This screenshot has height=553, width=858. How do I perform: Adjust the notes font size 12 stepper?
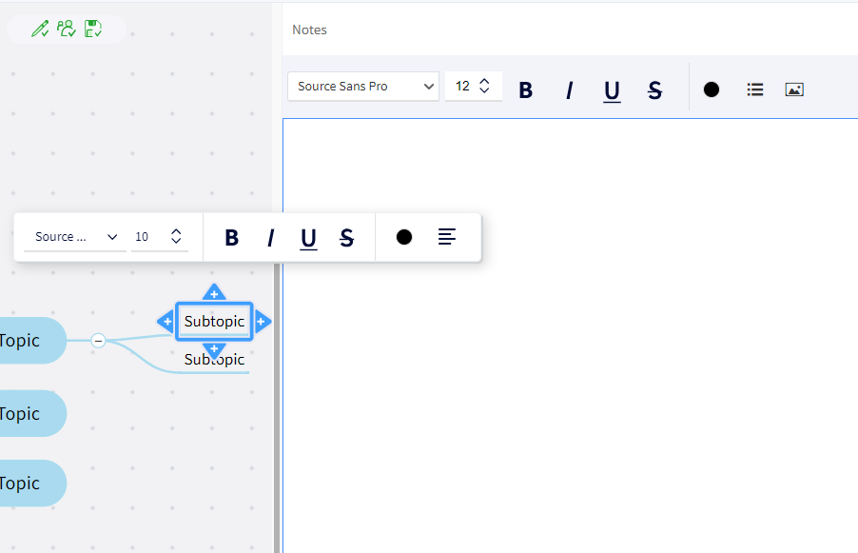484,86
